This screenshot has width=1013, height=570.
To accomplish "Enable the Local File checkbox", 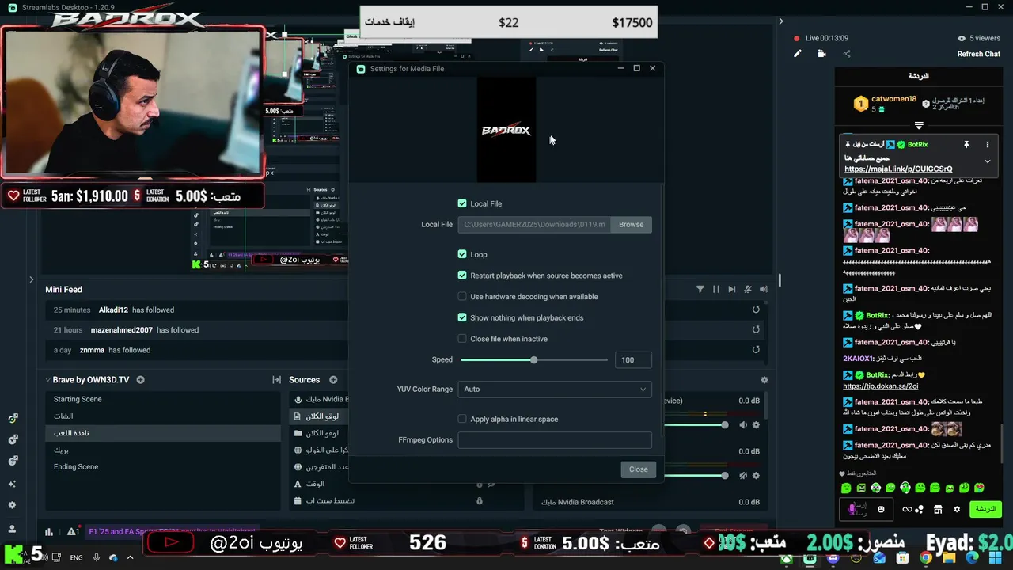I will (x=462, y=203).
